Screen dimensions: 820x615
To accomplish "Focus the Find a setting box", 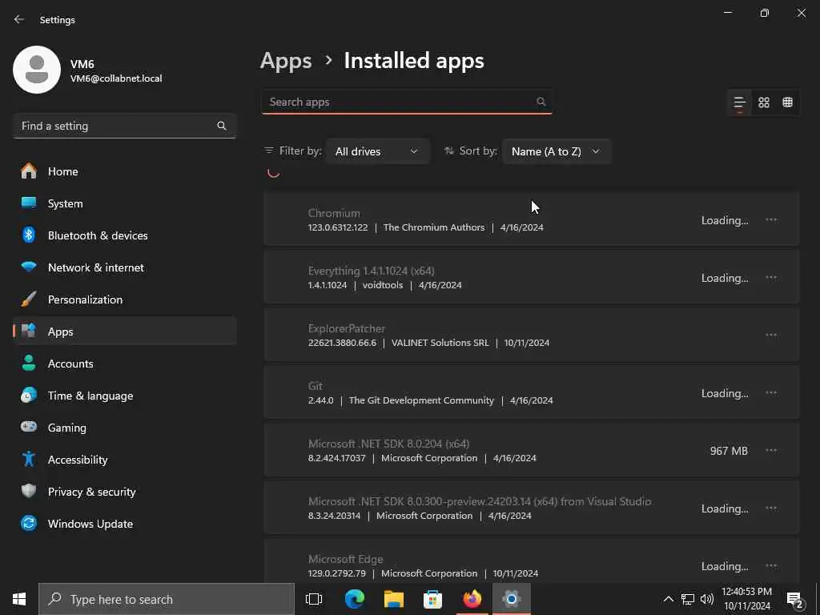I will 116,126.
